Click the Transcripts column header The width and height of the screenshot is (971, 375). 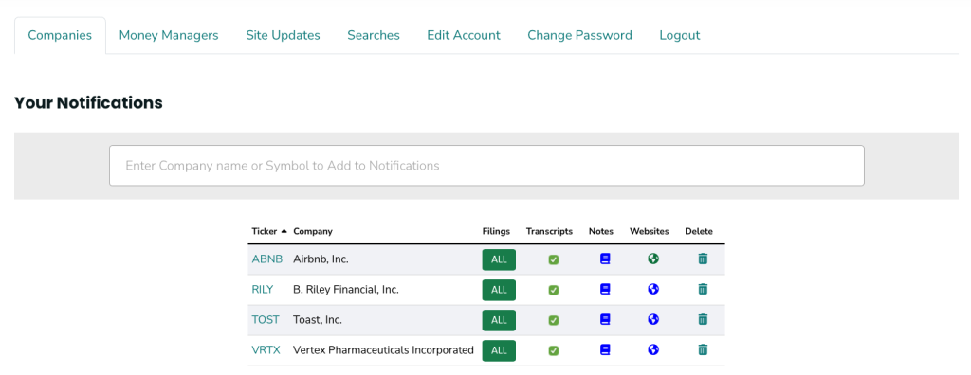[x=549, y=231]
